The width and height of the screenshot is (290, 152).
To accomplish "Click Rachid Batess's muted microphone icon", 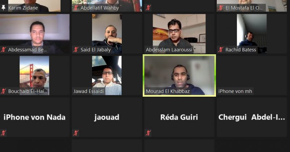I will pos(221,50).
